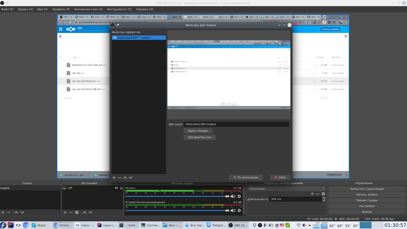Screen dimensions: 407x229
Task: Adjust Устройство воспроизведения volume slider
Action: (177, 210)
